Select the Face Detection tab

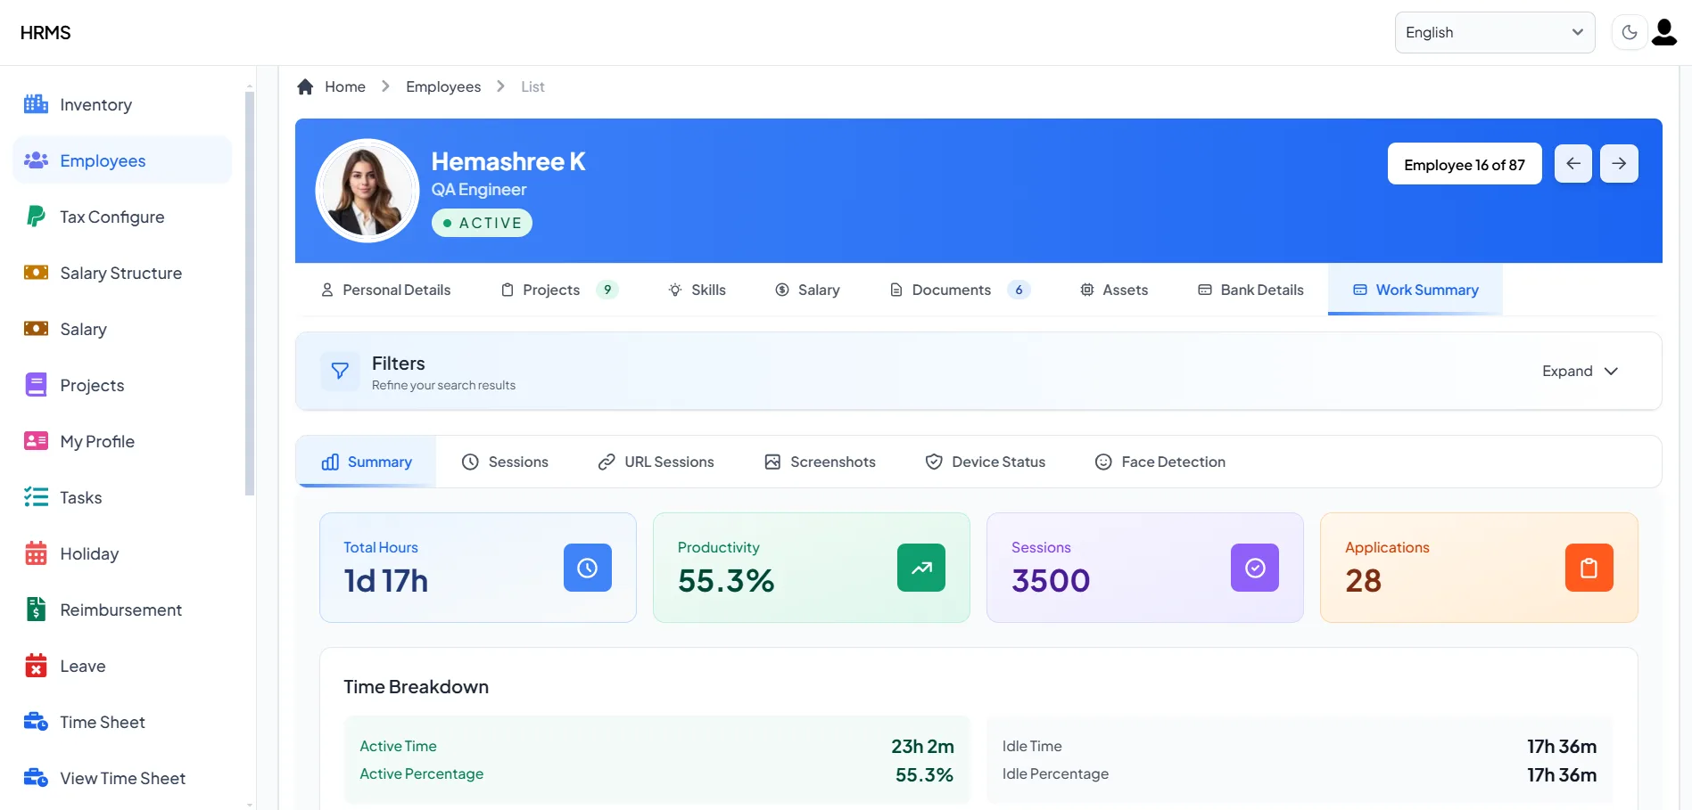[1160, 462]
